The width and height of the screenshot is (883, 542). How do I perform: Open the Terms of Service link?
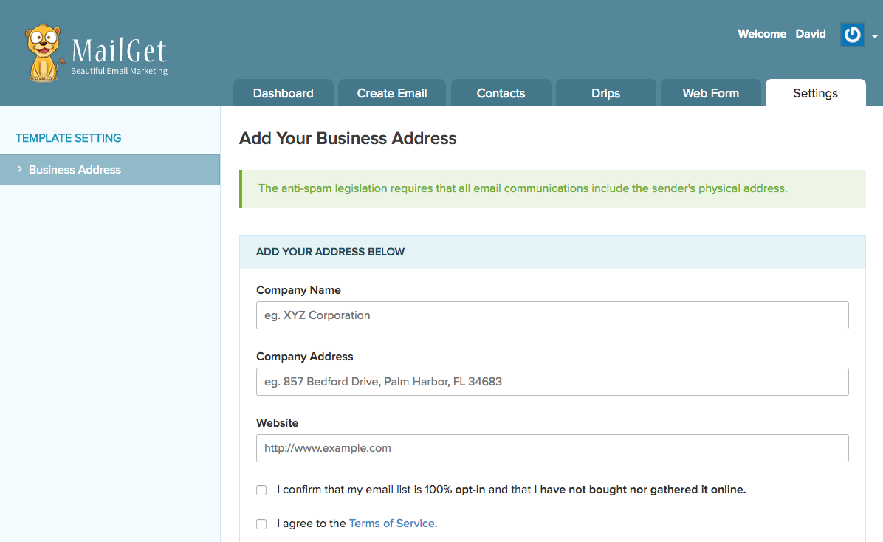pyautogui.click(x=391, y=524)
